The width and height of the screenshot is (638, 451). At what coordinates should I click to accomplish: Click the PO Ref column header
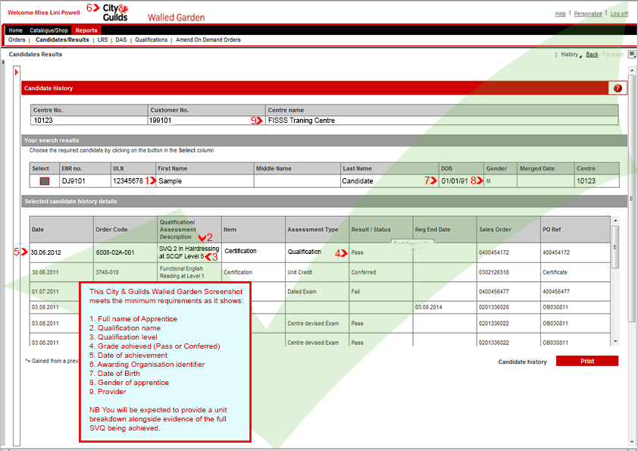pos(576,230)
